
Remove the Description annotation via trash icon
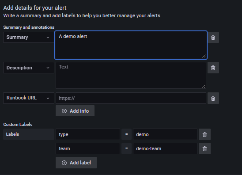213,68
